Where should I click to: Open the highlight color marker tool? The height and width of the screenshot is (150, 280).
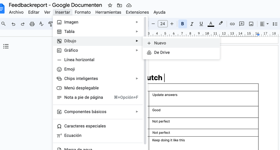221,23
